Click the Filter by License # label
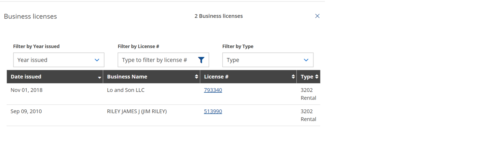This screenshot has width=480, height=147. point(138,46)
